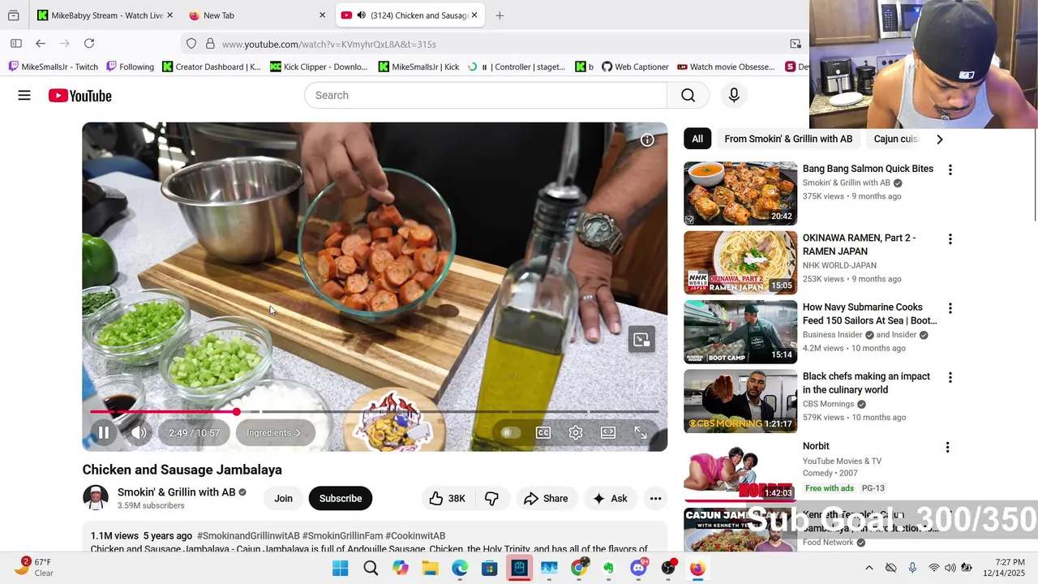Open more actions ellipsis under video
This screenshot has width=1038, height=584.
pos(655,499)
